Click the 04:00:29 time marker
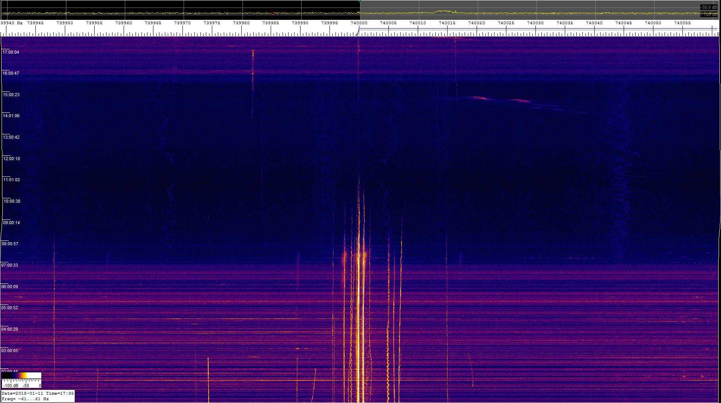 (x=10, y=329)
